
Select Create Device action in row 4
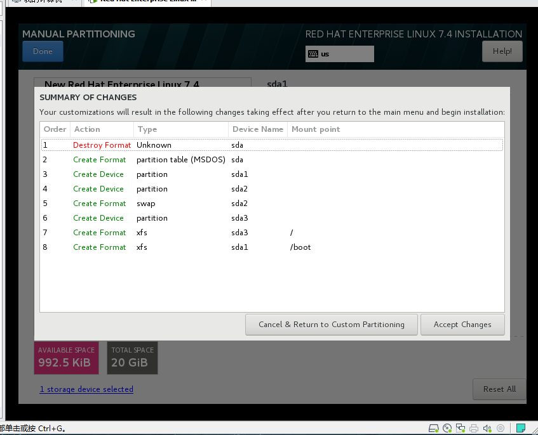pos(98,189)
